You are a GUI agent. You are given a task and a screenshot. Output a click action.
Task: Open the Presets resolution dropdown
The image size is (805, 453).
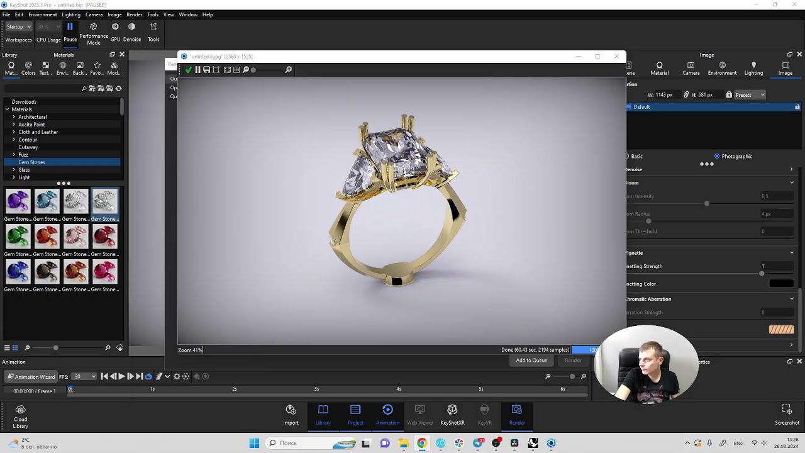(750, 95)
